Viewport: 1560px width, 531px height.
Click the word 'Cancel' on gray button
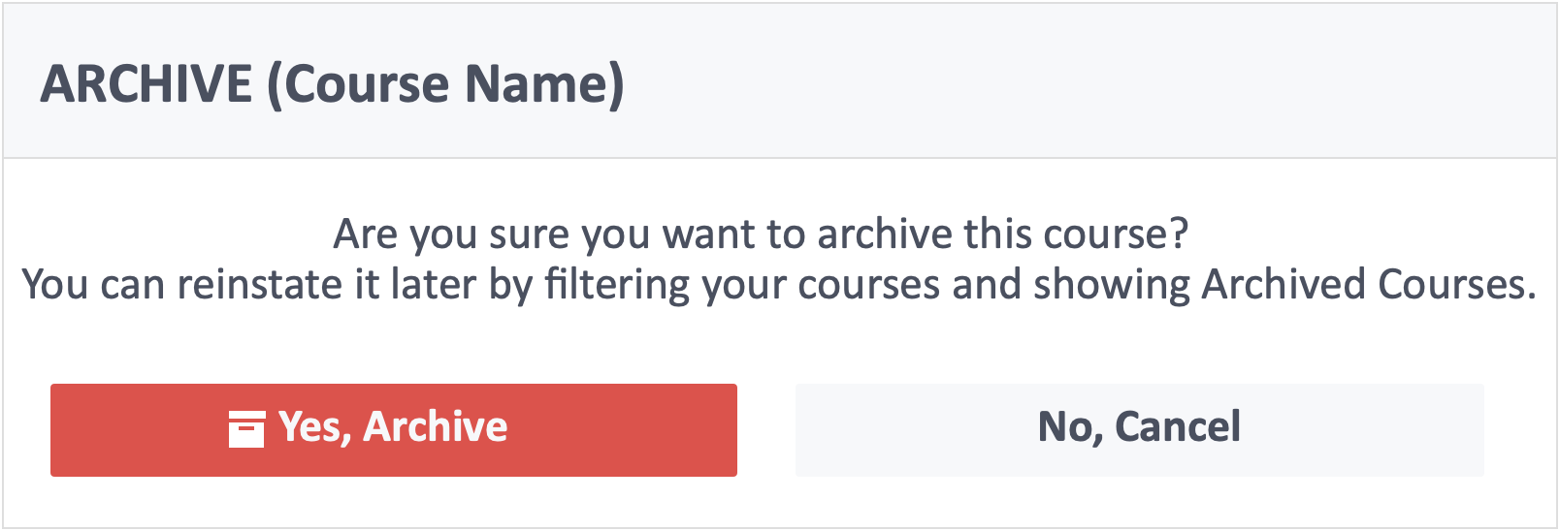(x=1179, y=426)
